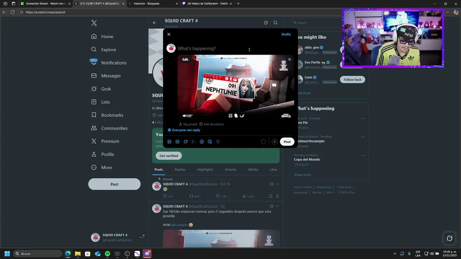Click the large Post button in sidebar
The image size is (461, 259).
click(114, 184)
